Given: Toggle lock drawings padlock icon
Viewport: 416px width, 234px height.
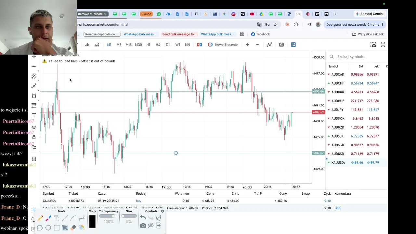Looking at the screenshot, I should (x=34, y=137).
